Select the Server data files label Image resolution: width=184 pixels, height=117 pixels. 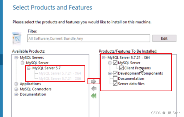pos(131,84)
